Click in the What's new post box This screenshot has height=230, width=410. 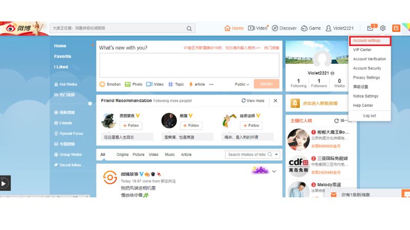pyautogui.click(x=189, y=65)
